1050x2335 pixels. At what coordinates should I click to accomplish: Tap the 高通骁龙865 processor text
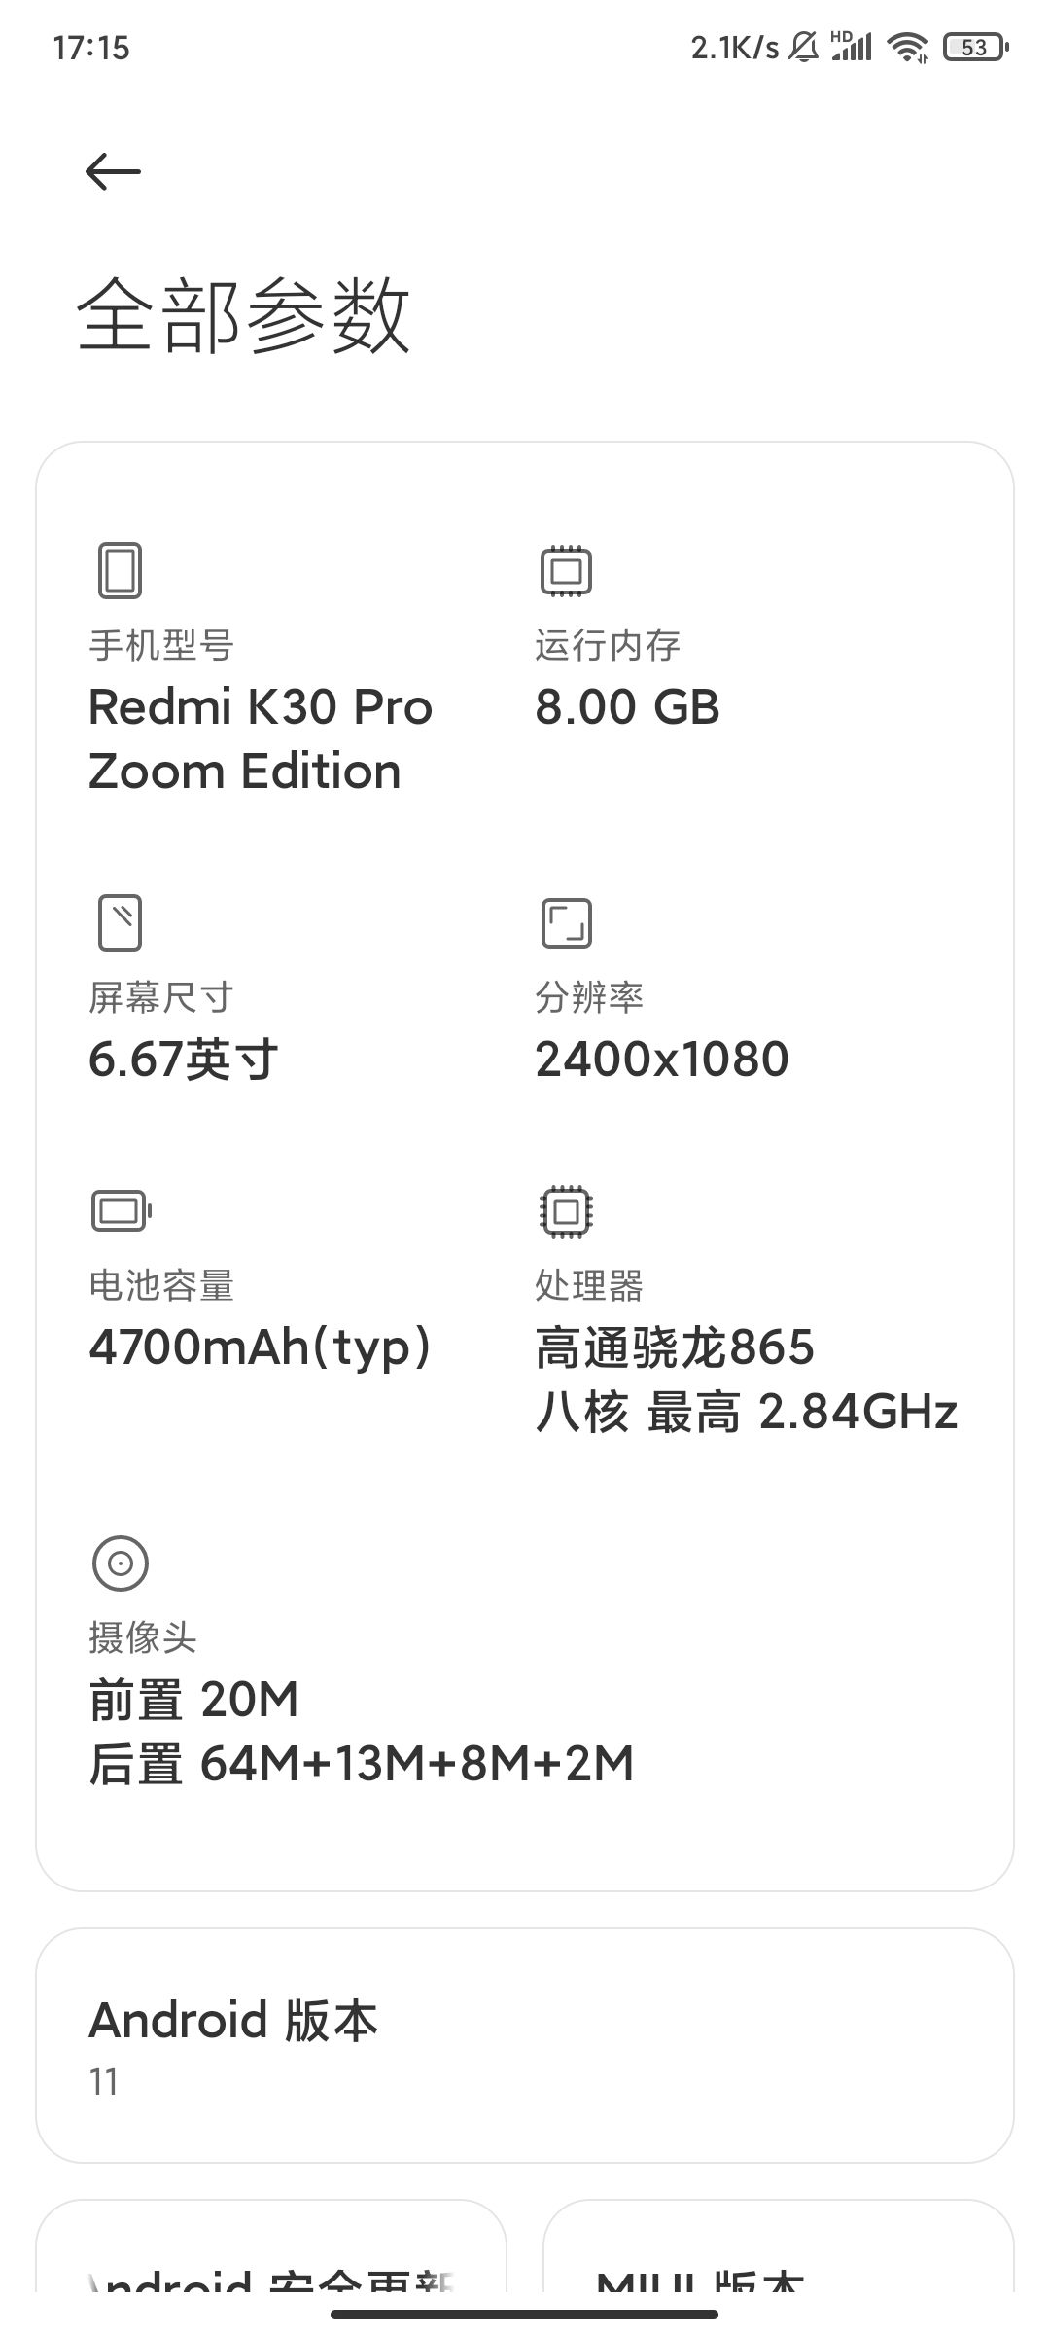674,1348
